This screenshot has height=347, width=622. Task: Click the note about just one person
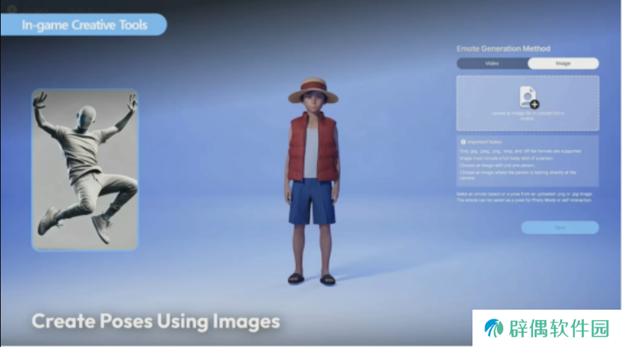[497, 166]
